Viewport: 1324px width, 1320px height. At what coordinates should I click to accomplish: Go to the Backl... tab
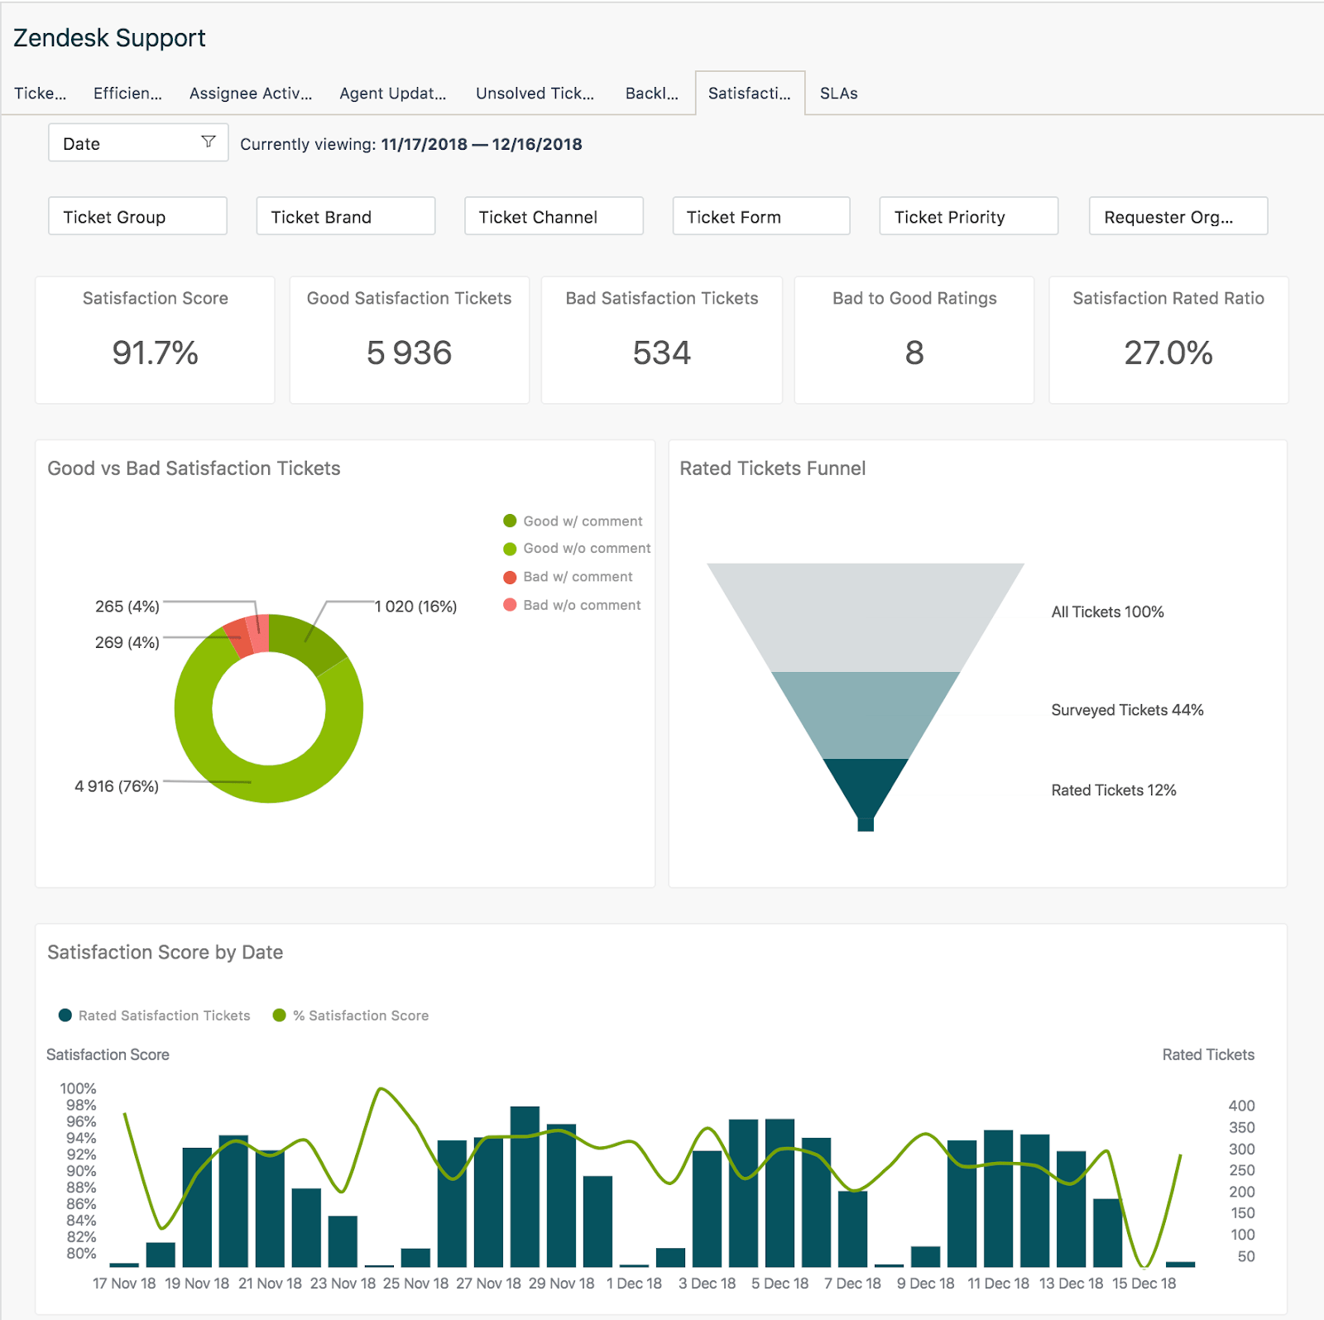(652, 94)
